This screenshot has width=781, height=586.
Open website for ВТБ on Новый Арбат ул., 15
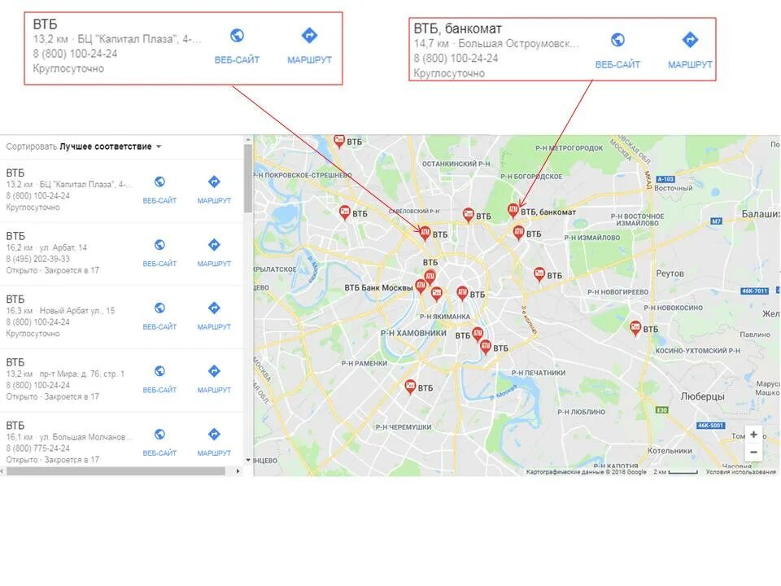coord(159,316)
